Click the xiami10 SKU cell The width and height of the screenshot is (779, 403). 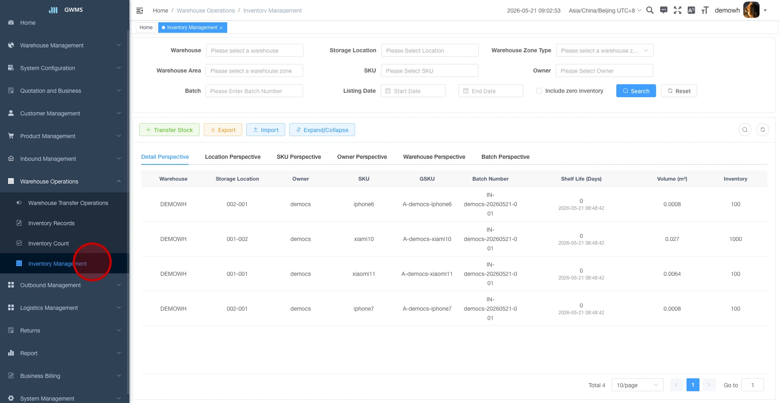pos(364,239)
